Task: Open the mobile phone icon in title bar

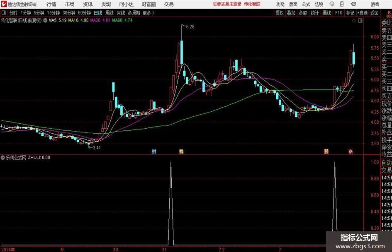Action: [x=342, y=4]
